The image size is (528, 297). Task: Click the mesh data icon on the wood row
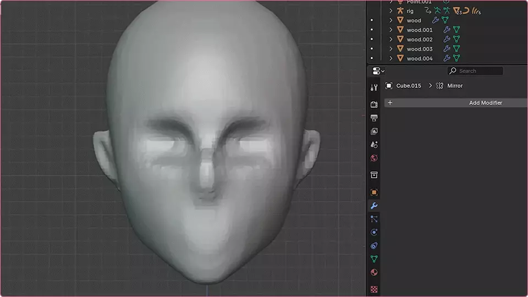(445, 20)
